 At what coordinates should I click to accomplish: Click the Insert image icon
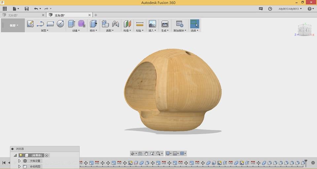(x=152, y=24)
